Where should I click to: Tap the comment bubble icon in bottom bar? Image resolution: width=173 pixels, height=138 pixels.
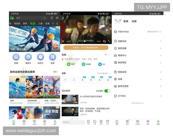click(89, 121)
